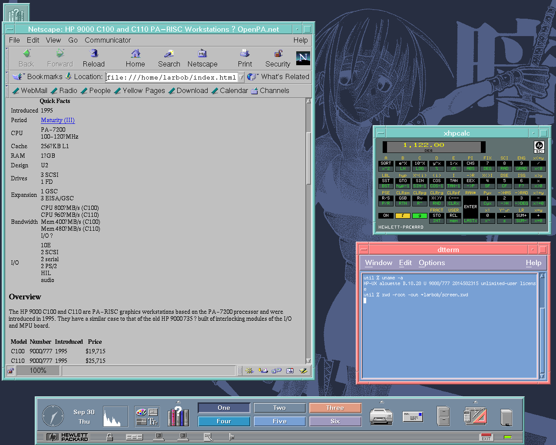
Task: Open the mail icon on the front panel
Action: tap(413, 416)
